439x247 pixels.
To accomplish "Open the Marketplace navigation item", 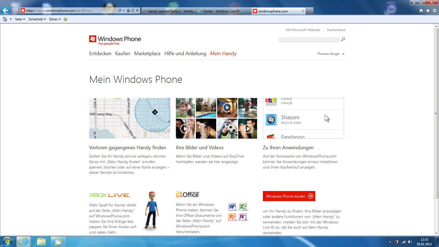I will click(x=147, y=54).
